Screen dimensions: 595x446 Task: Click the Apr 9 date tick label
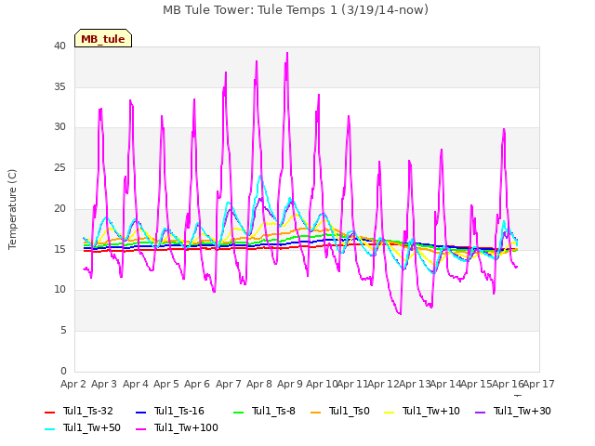click(x=290, y=384)
